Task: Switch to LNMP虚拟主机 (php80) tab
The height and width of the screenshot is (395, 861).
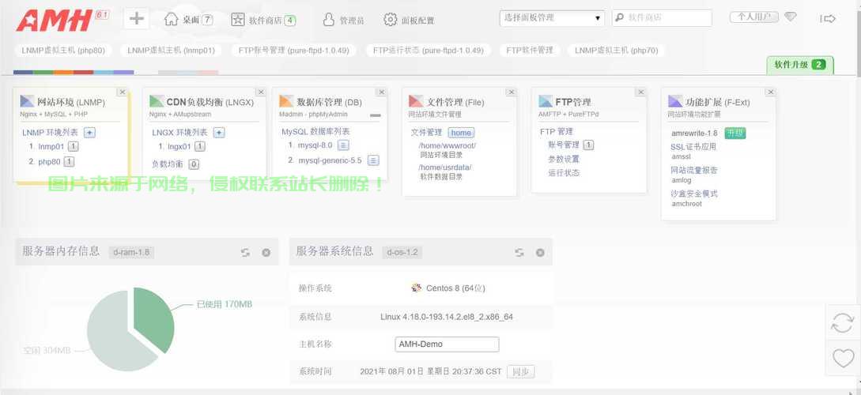Action: (63, 51)
